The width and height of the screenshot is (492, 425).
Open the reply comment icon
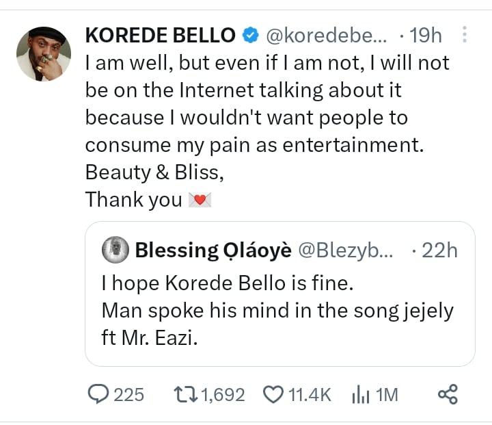[99, 394]
